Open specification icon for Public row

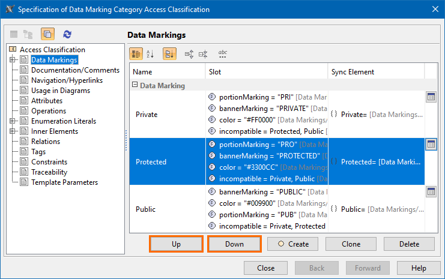(x=431, y=191)
